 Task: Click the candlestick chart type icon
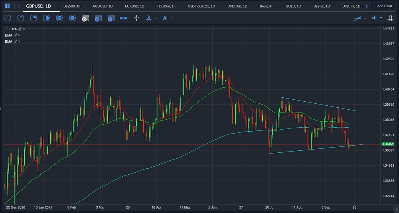[374, 18]
